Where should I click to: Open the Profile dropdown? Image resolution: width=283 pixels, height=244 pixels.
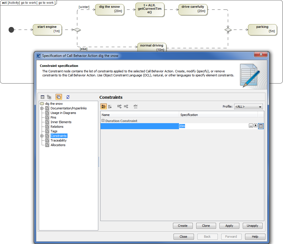click(x=248, y=107)
